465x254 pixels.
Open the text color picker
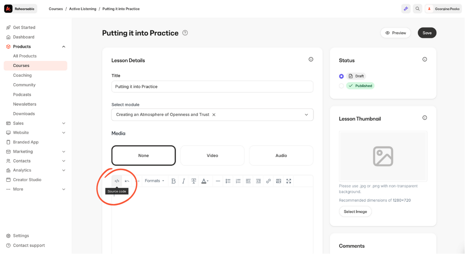[205, 181]
